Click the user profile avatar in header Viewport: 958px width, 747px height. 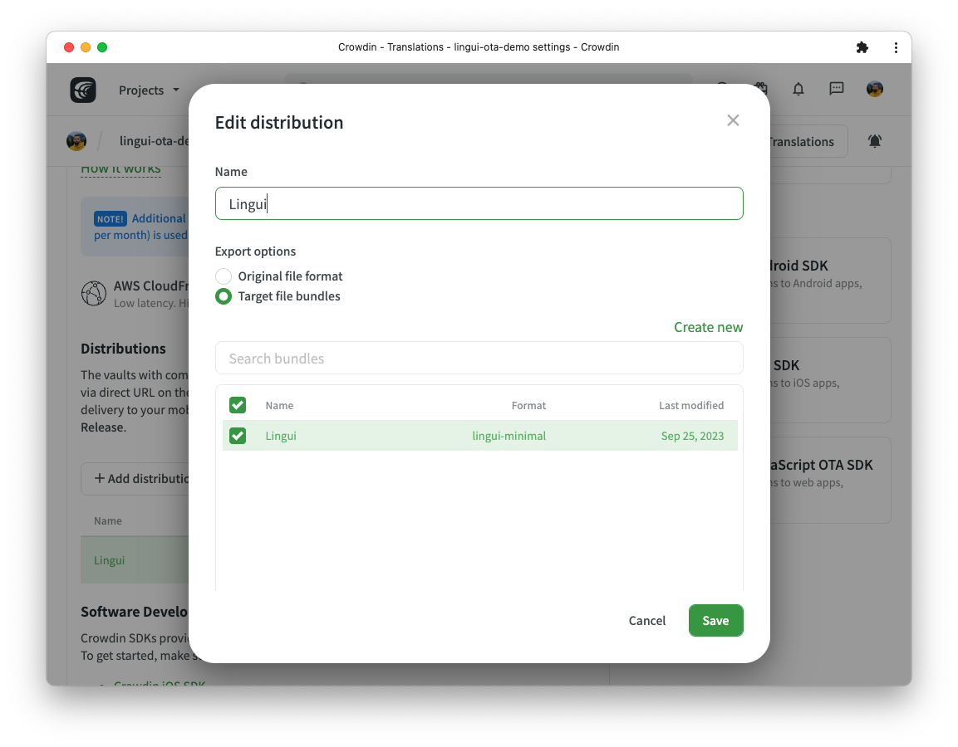[874, 89]
